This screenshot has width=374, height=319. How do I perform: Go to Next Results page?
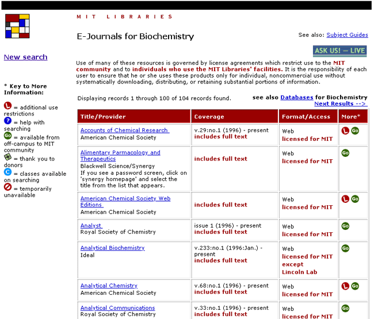[340, 104]
